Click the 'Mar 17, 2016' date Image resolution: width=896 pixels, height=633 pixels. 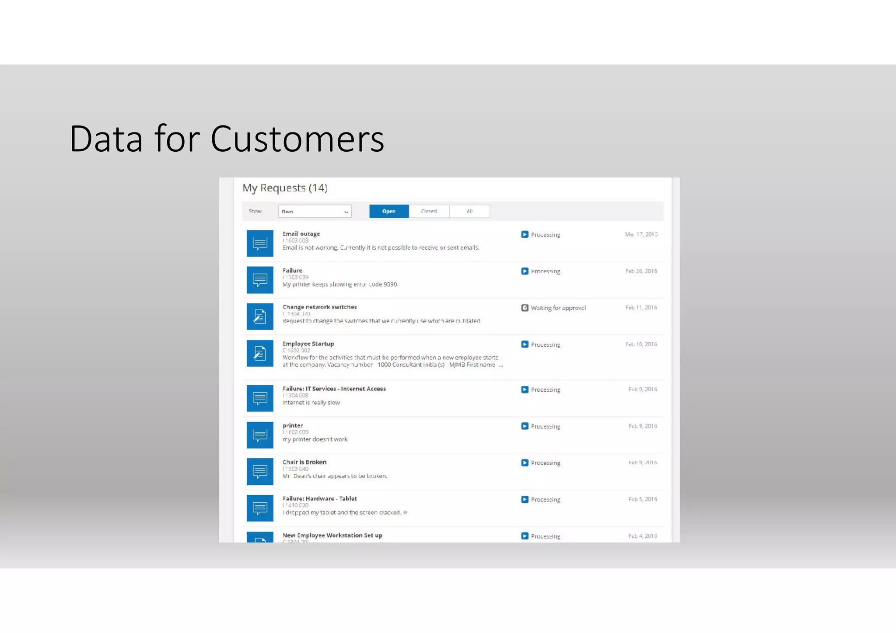(x=641, y=234)
